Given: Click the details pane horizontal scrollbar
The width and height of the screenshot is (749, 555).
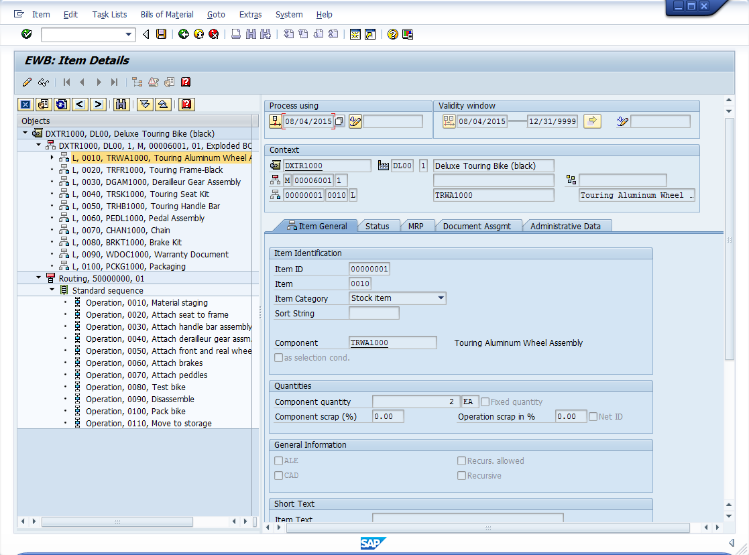Looking at the screenshot, I should tap(487, 528).
